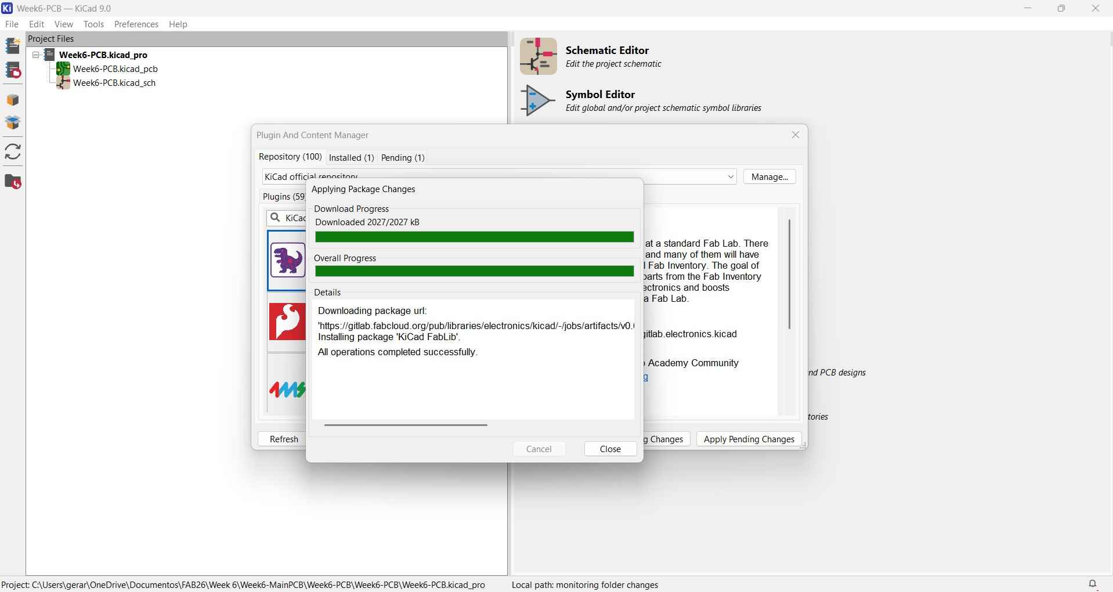Click the Cancel button in progress dialog

(x=539, y=449)
